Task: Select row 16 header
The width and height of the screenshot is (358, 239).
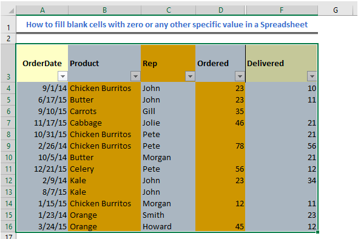Action: [x=8, y=227]
